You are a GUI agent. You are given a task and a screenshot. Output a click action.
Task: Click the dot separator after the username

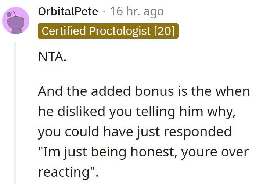[x=104, y=12]
